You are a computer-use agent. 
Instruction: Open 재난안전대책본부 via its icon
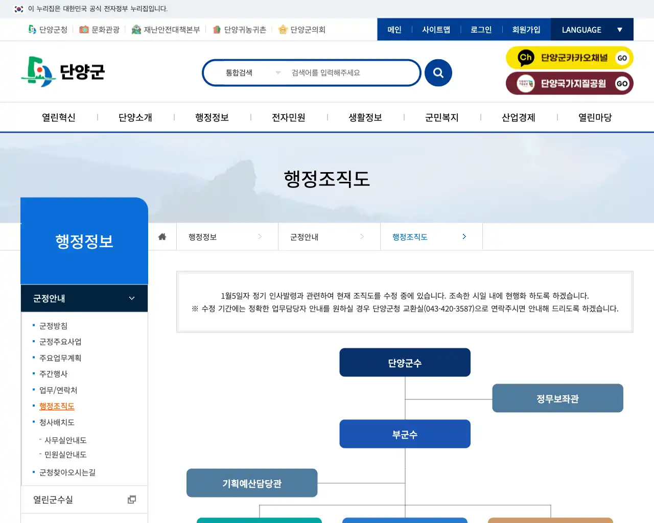click(x=136, y=29)
